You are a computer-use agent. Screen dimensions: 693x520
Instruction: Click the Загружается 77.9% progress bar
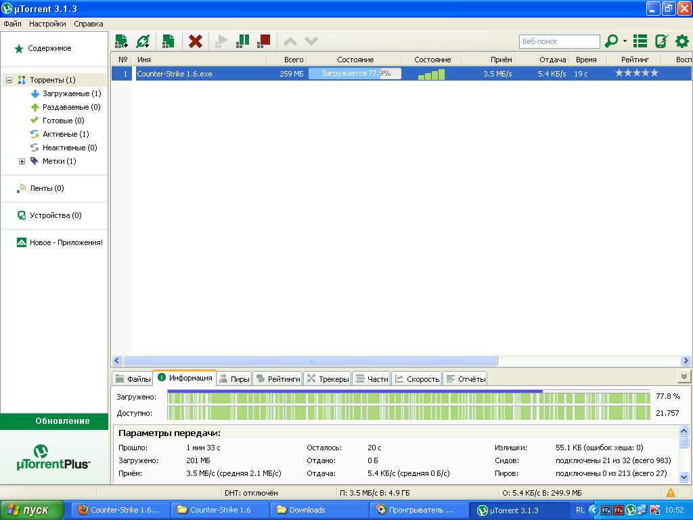tap(355, 73)
